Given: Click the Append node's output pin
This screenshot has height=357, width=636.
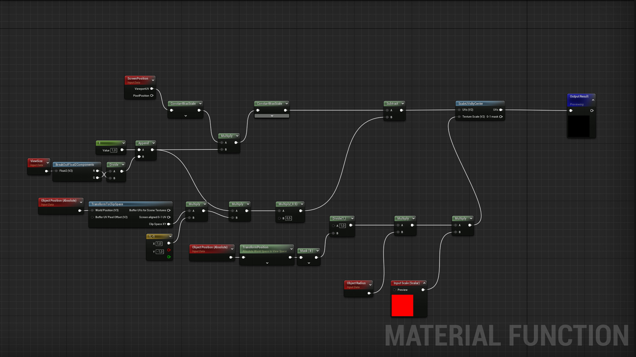Looking at the screenshot, I should pyautogui.click(x=152, y=150).
